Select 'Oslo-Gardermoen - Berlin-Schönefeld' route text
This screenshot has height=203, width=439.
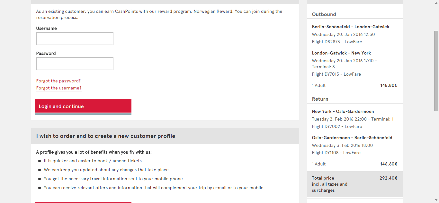[352, 138]
